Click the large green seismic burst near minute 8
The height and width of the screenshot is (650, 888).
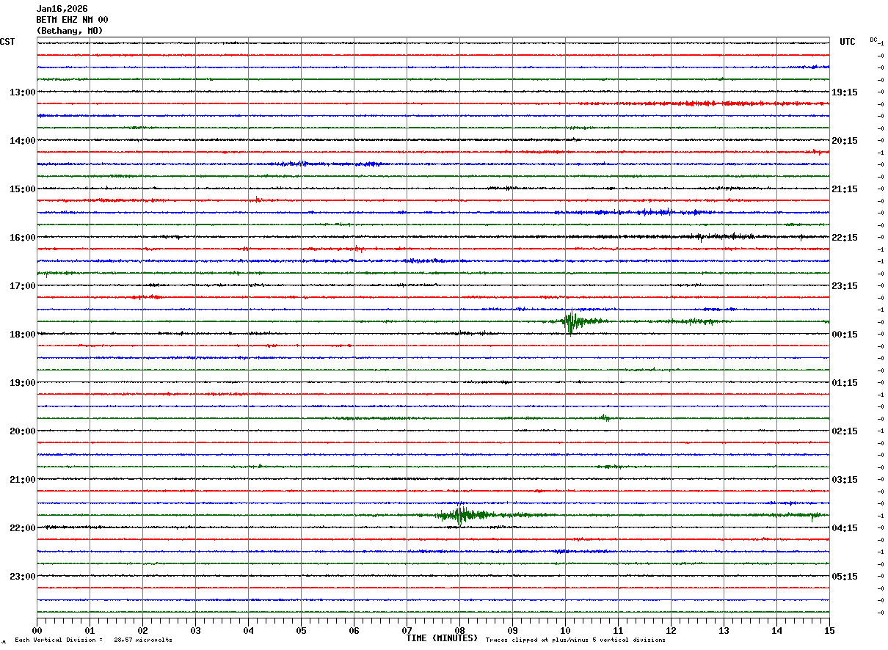462,515
